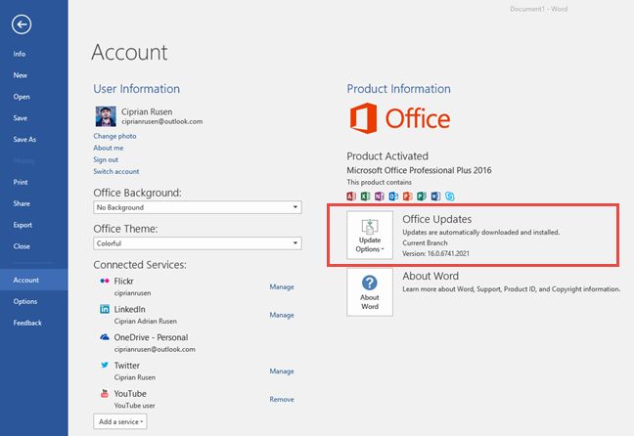634x436 pixels.
Task: Select Save in the sidebar
Action: click(21, 118)
